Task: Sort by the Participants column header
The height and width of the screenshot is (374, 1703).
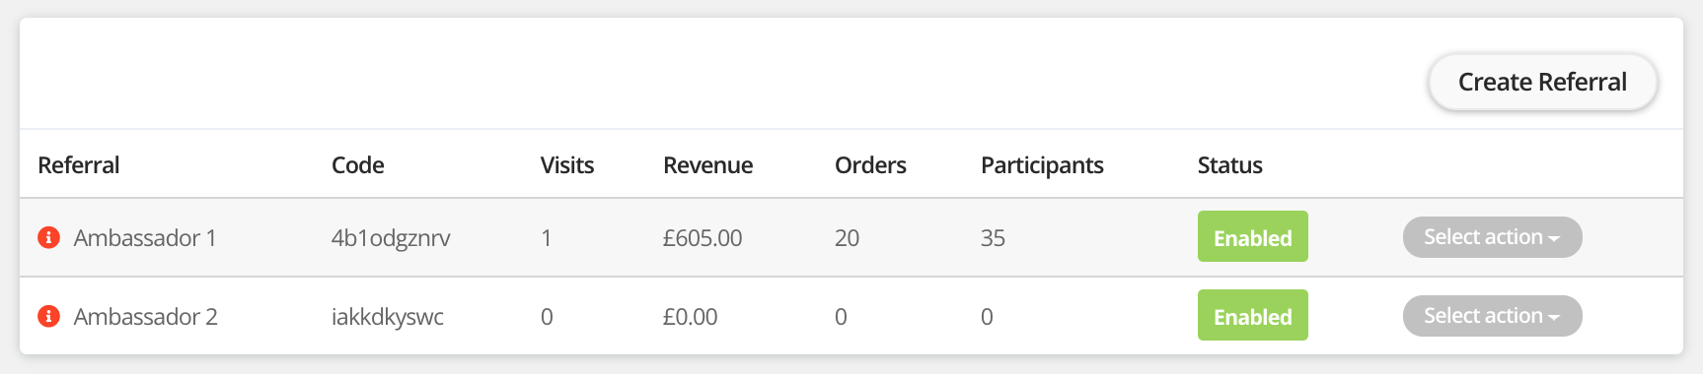Action: pyautogui.click(x=1042, y=165)
